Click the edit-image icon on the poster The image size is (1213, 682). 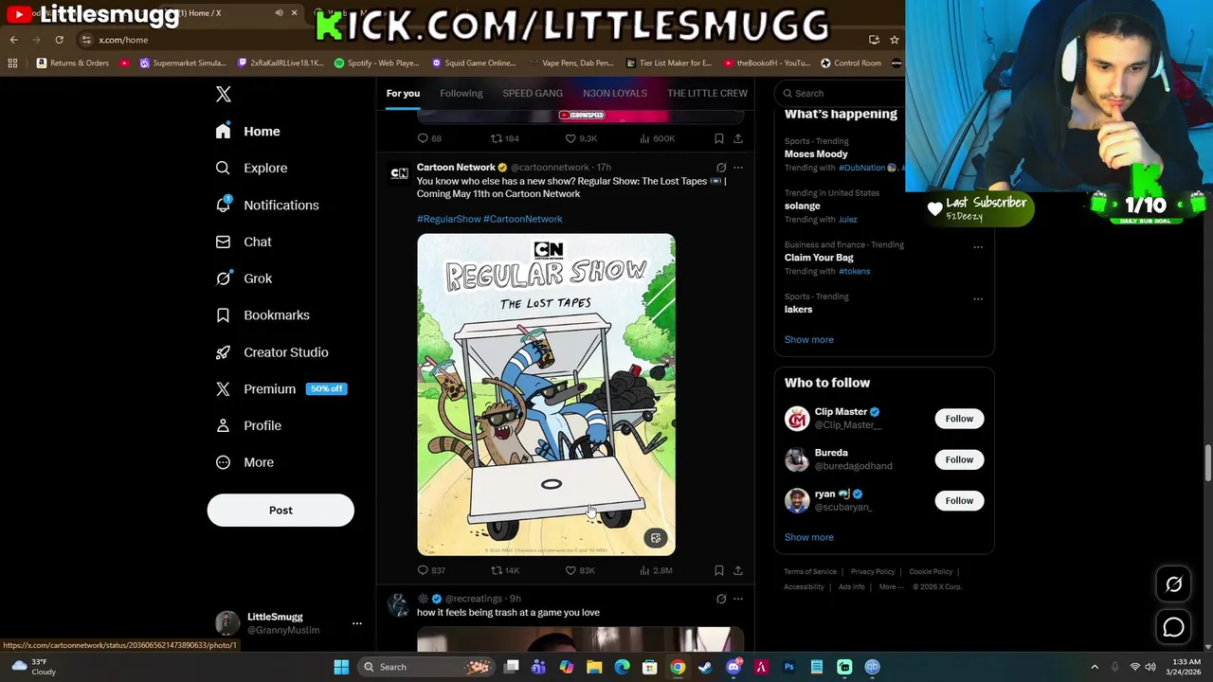(x=656, y=538)
